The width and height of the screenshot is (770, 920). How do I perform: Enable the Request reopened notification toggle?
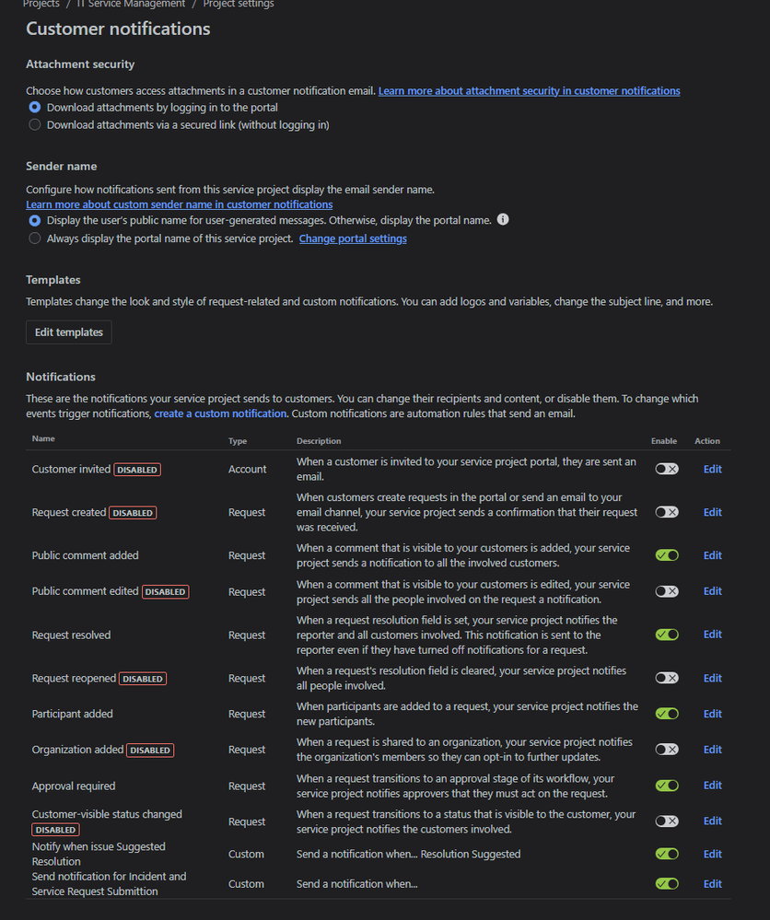click(666, 677)
